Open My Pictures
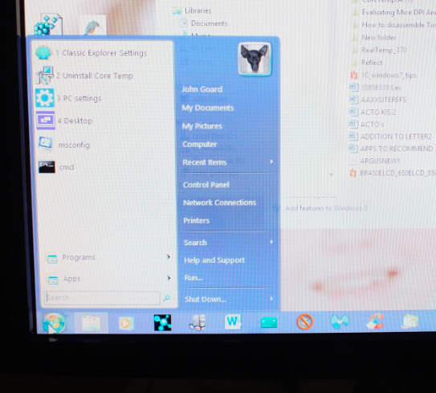This screenshot has height=393, width=436. tap(202, 126)
